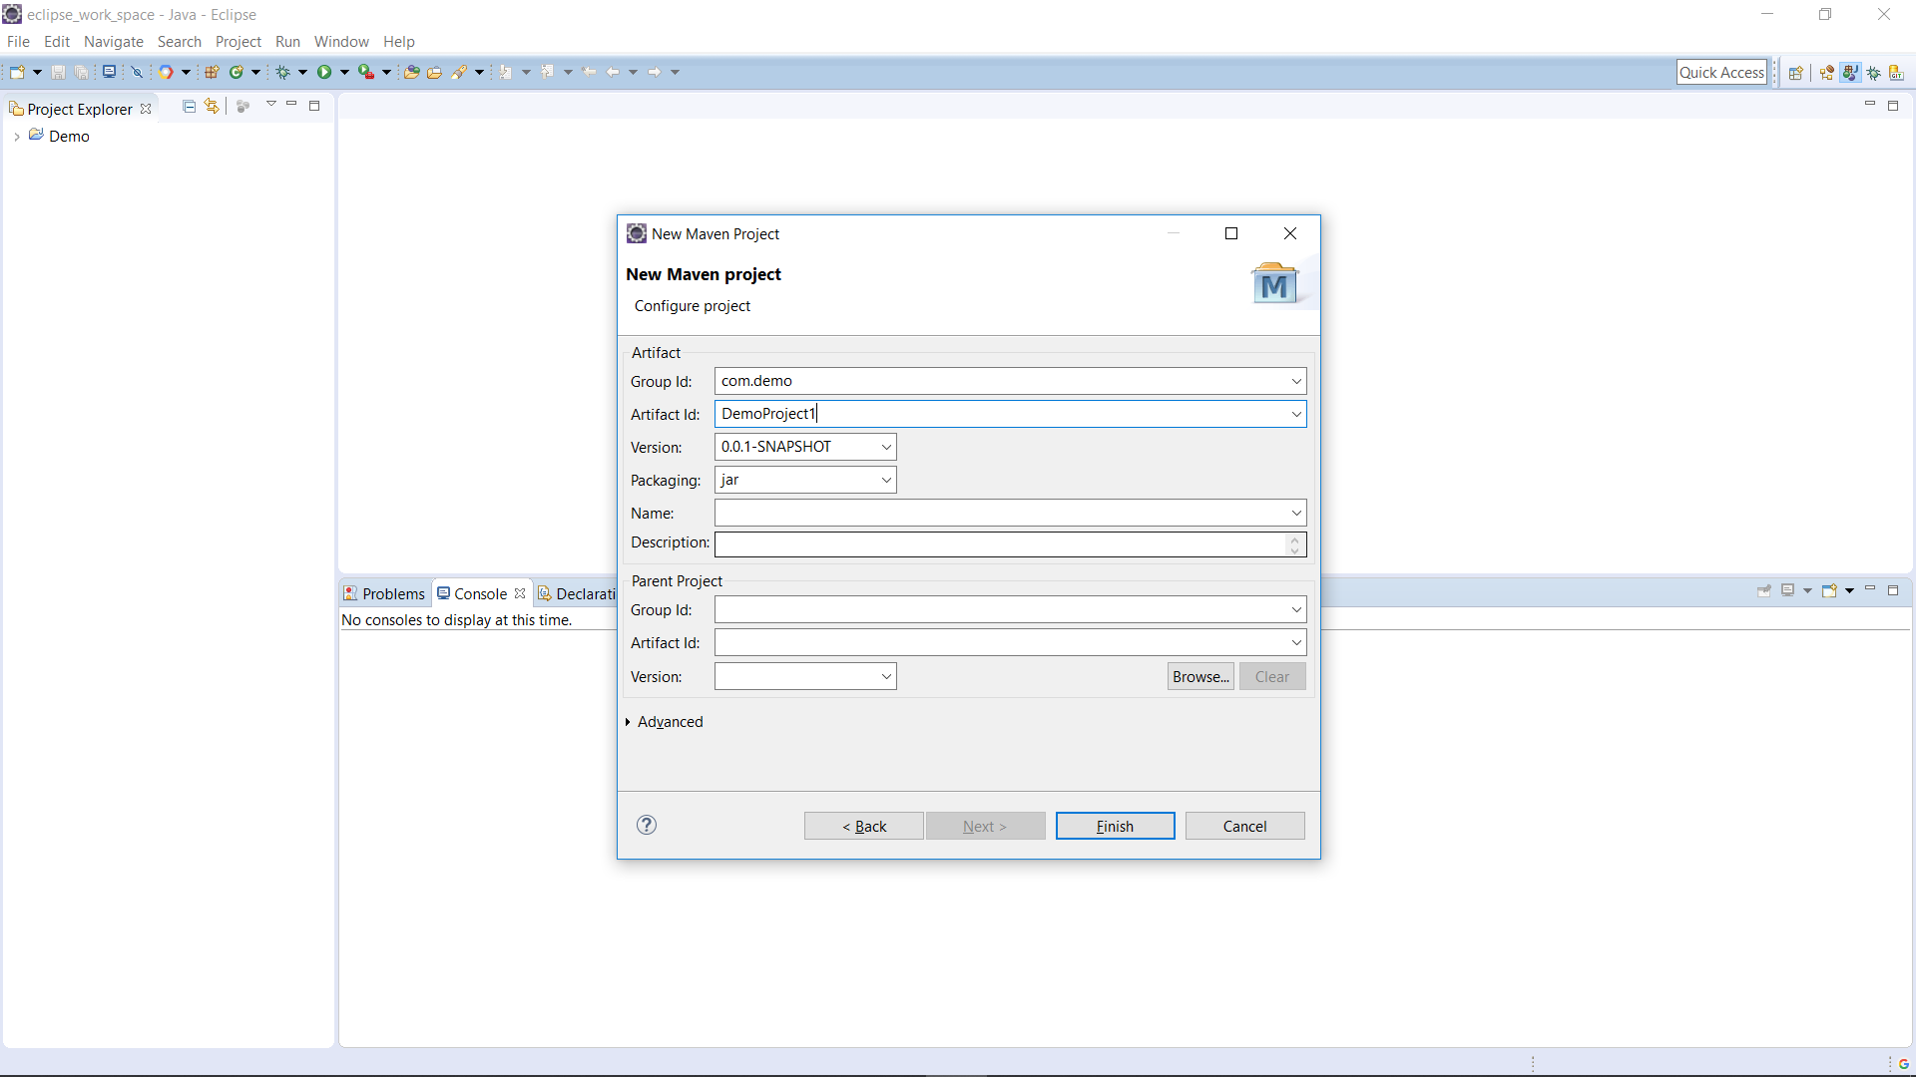Click the Open Perspective icon
Viewport: 1916px width, 1077px height.
[x=1795, y=73]
